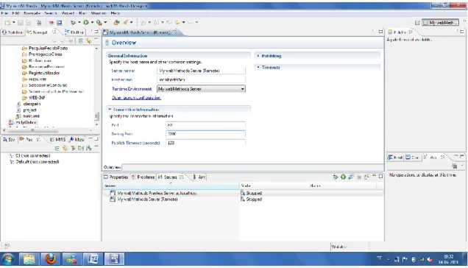468x268 pixels.
Task: Select the PesquisaPedidoPosto folder
Action: pyautogui.click(x=45, y=48)
